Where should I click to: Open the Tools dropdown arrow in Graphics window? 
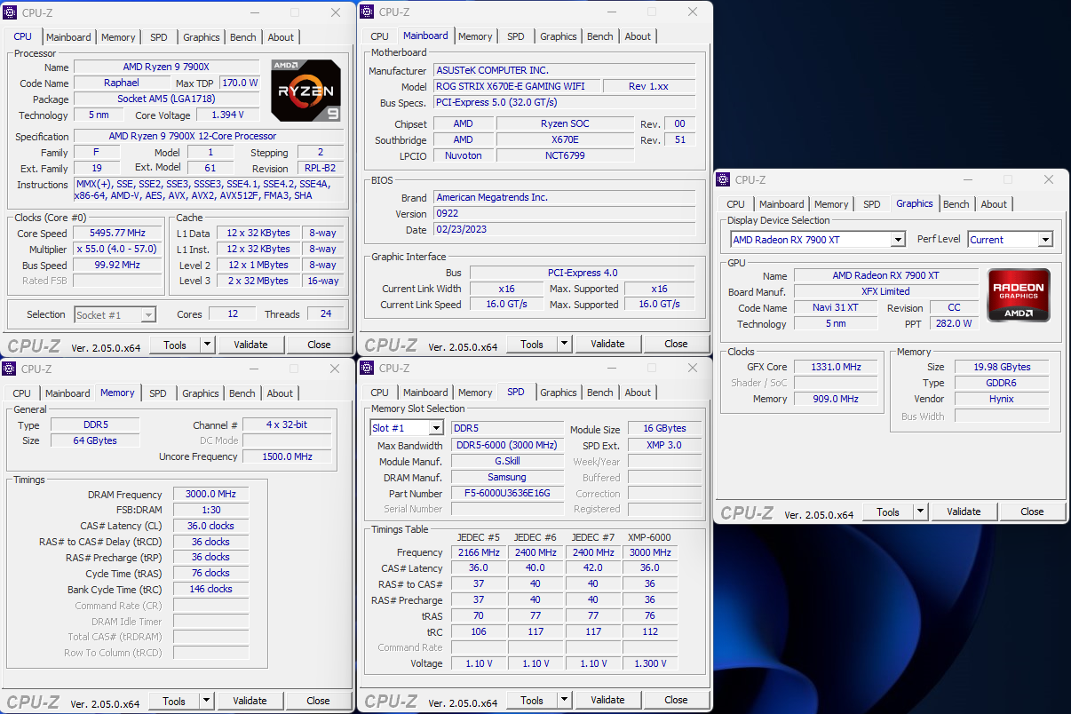pos(920,512)
